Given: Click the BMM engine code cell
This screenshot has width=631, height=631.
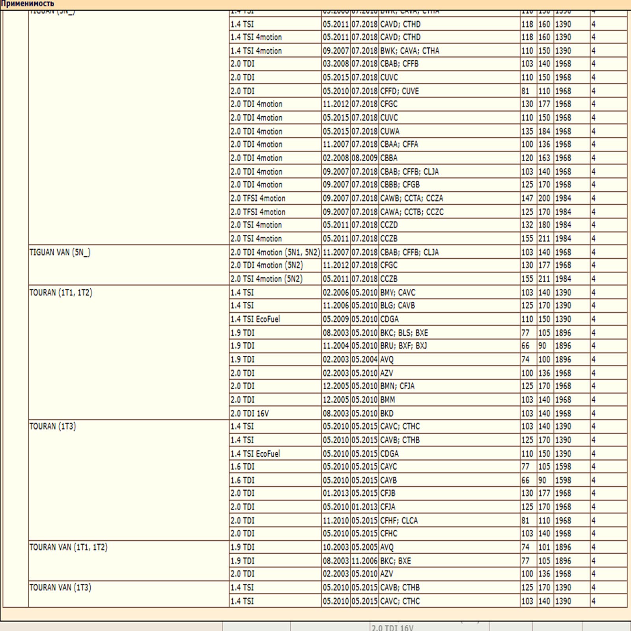Looking at the screenshot, I should pyautogui.click(x=388, y=400).
